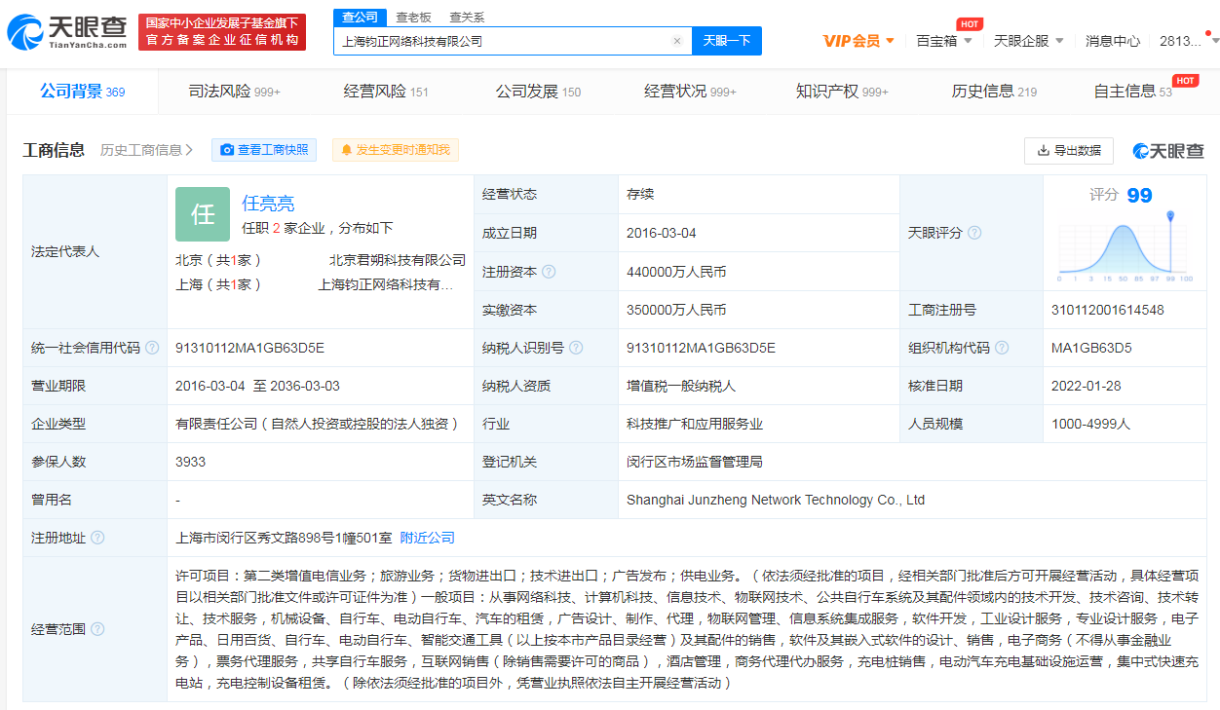Click the 查看工商快照 button

tap(264, 150)
